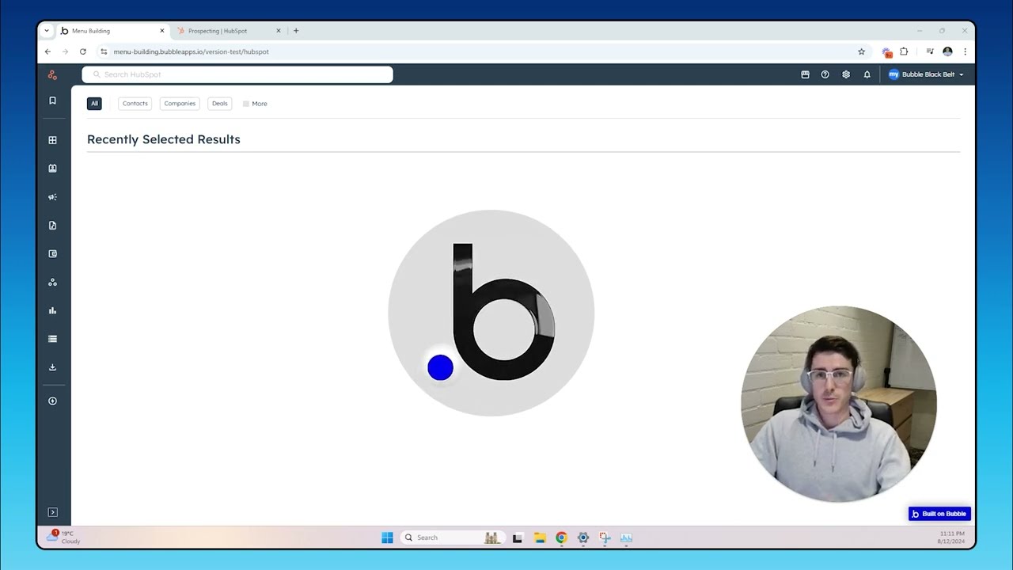Image resolution: width=1013 pixels, height=570 pixels.
Task: Open the reporting bar chart icon in sidebar
Action: (52, 310)
